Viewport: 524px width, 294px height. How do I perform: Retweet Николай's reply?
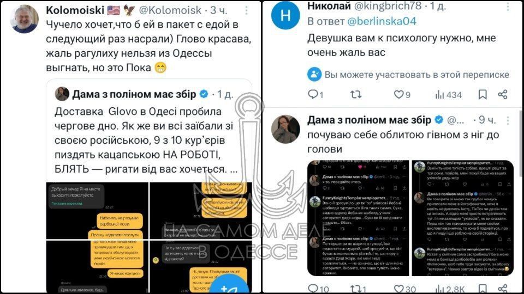point(356,95)
